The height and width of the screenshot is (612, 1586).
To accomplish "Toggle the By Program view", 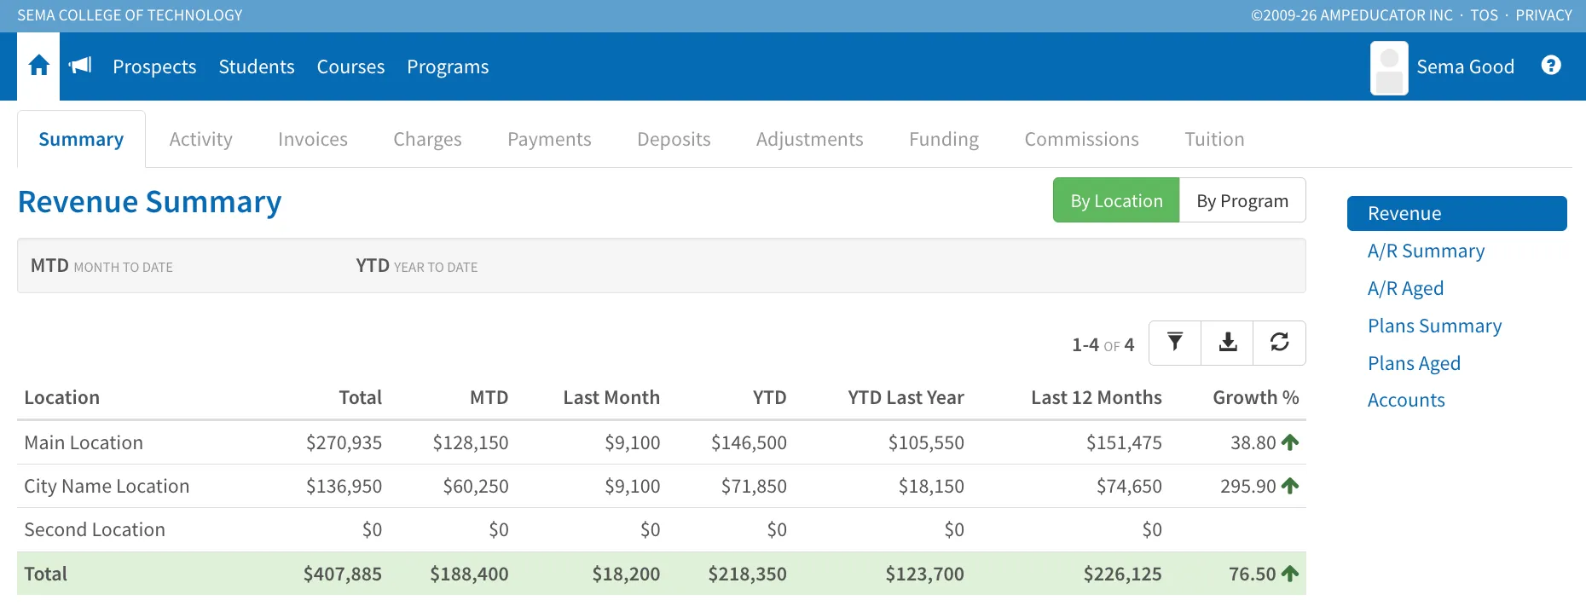I will click(x=1242, y=200).
